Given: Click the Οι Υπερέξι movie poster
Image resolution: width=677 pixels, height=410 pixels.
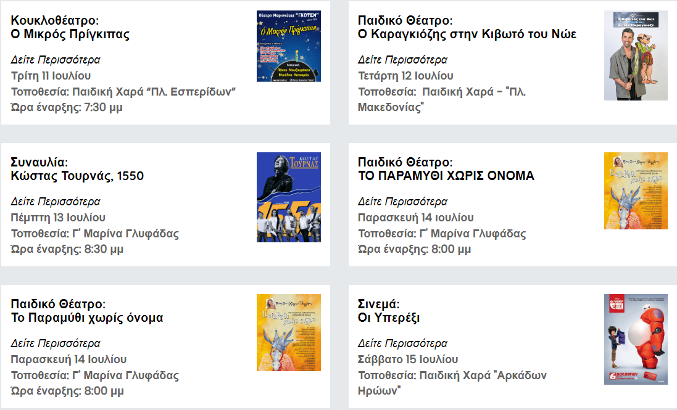Looking at the screenshot, I should coord(636,339).
